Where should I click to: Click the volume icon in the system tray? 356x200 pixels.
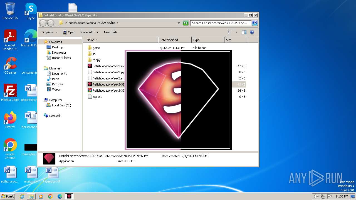point(316,196)
